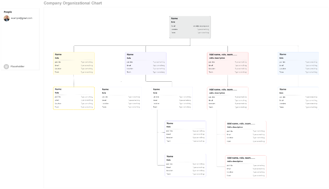Click the Placeholder person icon in sidebar
The width and height of the screenshot is (329, 189).
pos(6,66)
